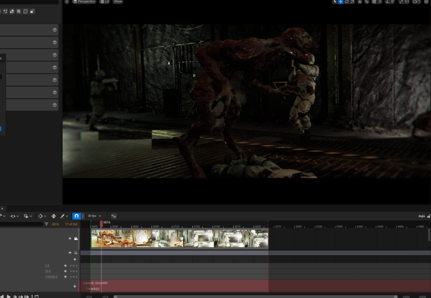
Task: Open the viewport options hamburger menu
Action: click(67, 2)
